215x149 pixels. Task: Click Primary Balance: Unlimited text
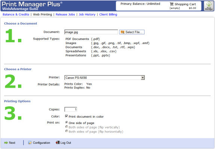click(140, 4)
